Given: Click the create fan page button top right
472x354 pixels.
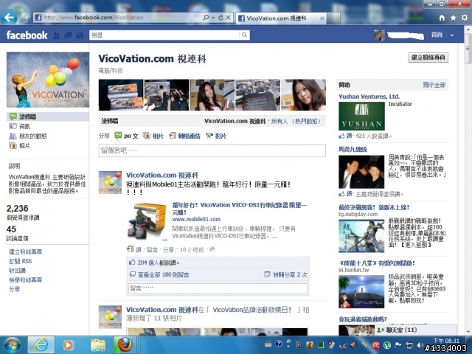Looking at the screenshot, I should (x=428, y=58).
